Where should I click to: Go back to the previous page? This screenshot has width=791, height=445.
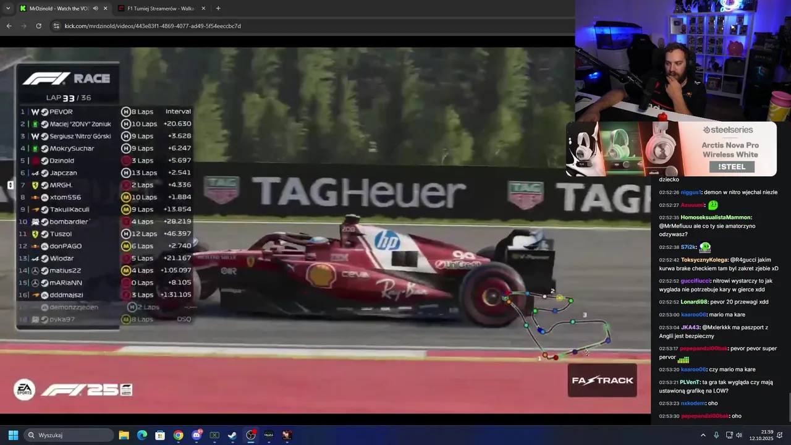9,26
